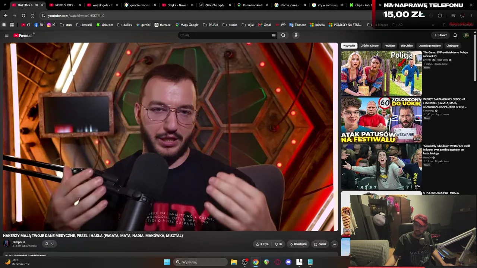Click the YouTube search magnifier button
477x268 pixels.
(283, 35)
